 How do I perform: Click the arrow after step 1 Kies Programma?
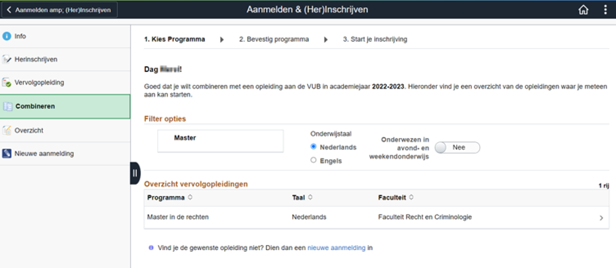coord(222,39)
